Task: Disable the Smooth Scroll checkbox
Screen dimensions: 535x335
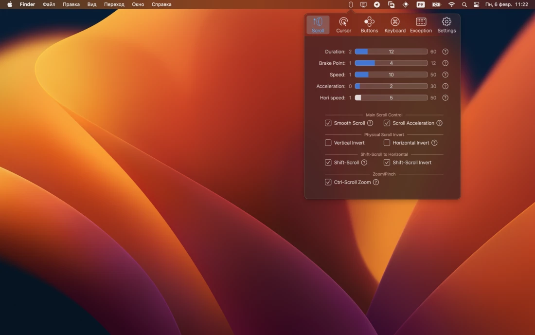Action: 328,123
